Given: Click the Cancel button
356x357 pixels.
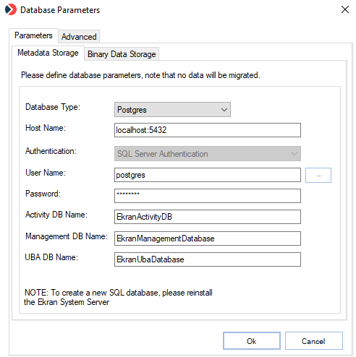Looking at the screenshot, I should [x=313, y=341].
